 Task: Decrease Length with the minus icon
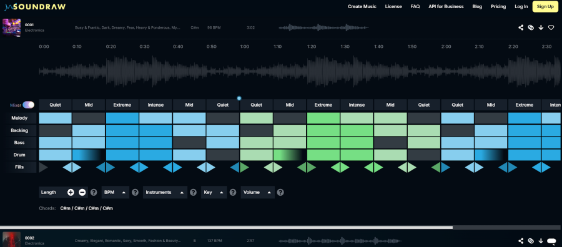pos(82,193)
